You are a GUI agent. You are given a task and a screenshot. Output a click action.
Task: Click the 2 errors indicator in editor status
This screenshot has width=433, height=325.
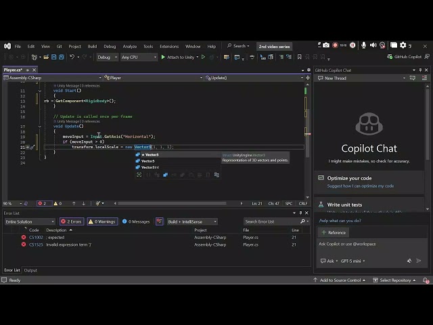coord(44,203)
